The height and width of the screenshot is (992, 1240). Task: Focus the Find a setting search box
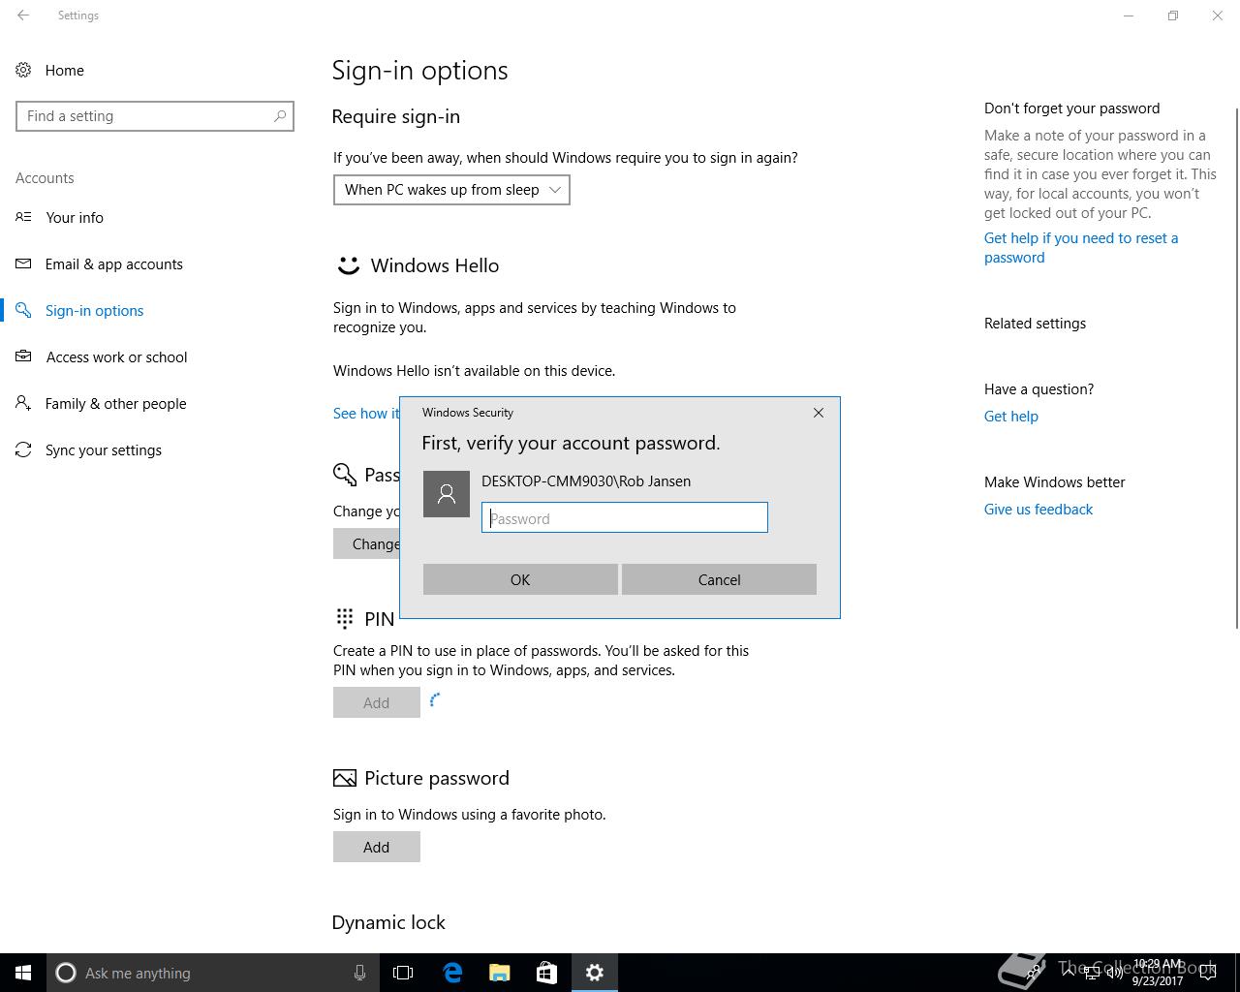click(x=155, y=116)
